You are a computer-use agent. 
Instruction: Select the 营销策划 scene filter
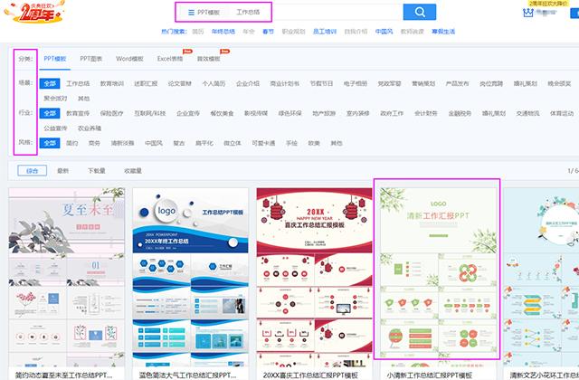tap(423, 83)
